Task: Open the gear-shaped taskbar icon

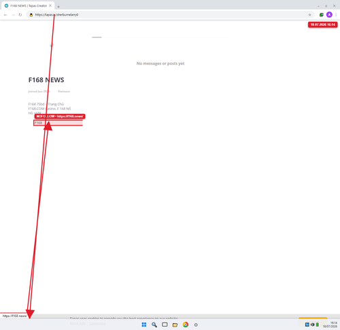Action: [x=196, y=325]
